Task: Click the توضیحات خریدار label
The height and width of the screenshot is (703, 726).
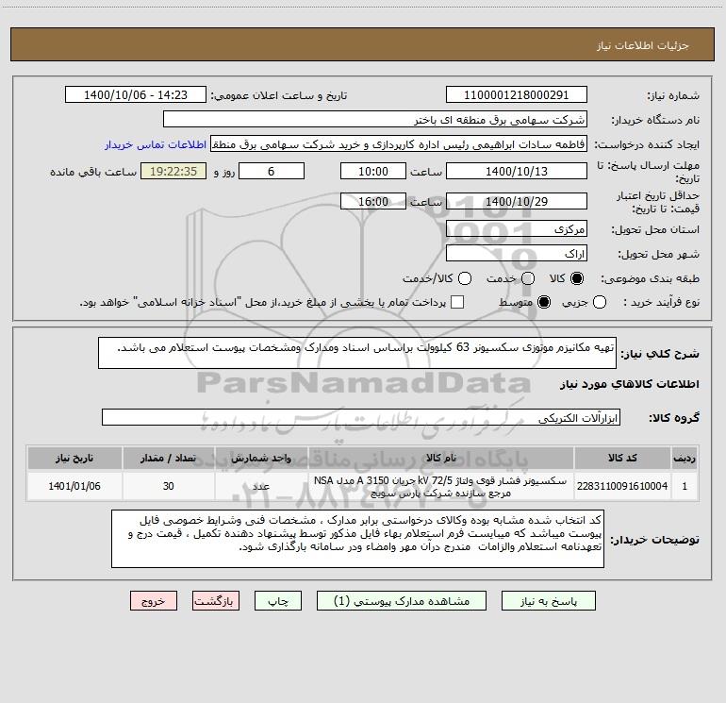Action: pyautogui.click(x=654, y=540)
